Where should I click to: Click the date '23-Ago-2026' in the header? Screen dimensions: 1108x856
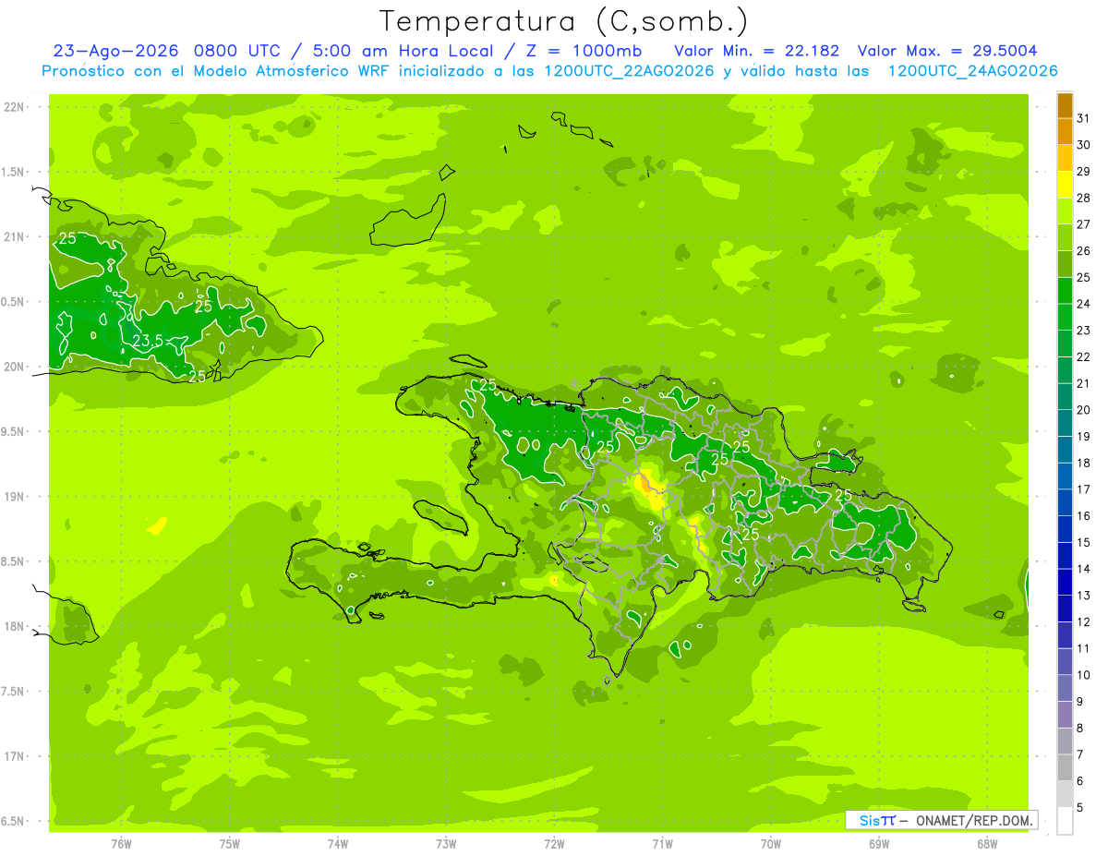pos(114,50)
